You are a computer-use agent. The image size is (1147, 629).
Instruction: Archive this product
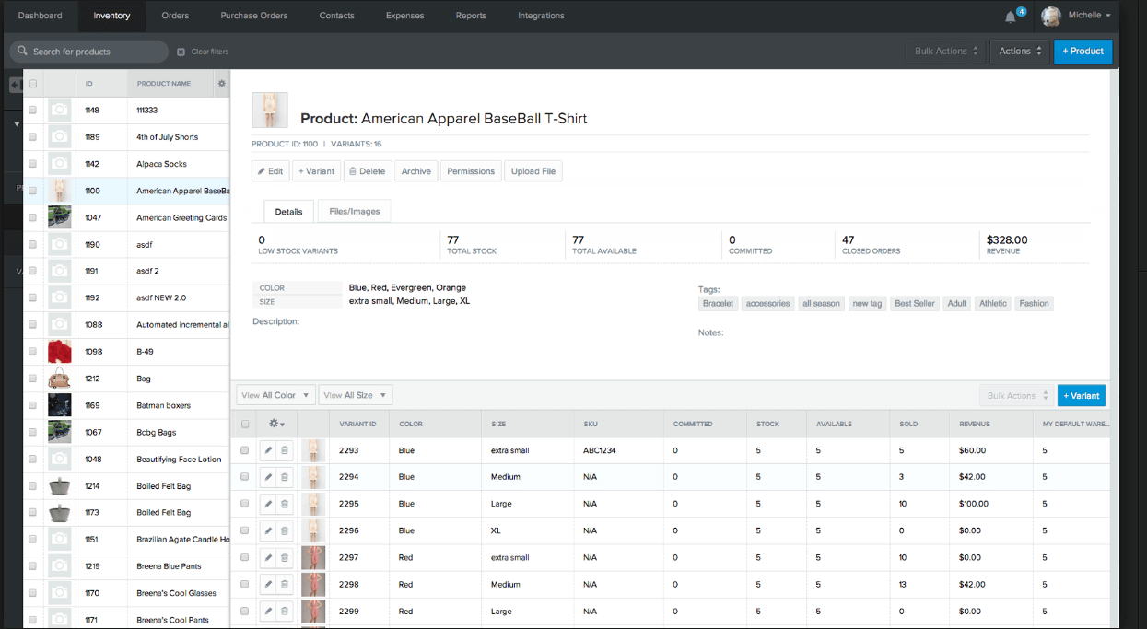pos(416,171)
